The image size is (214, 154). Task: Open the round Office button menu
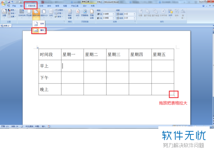tap(3, 3)
